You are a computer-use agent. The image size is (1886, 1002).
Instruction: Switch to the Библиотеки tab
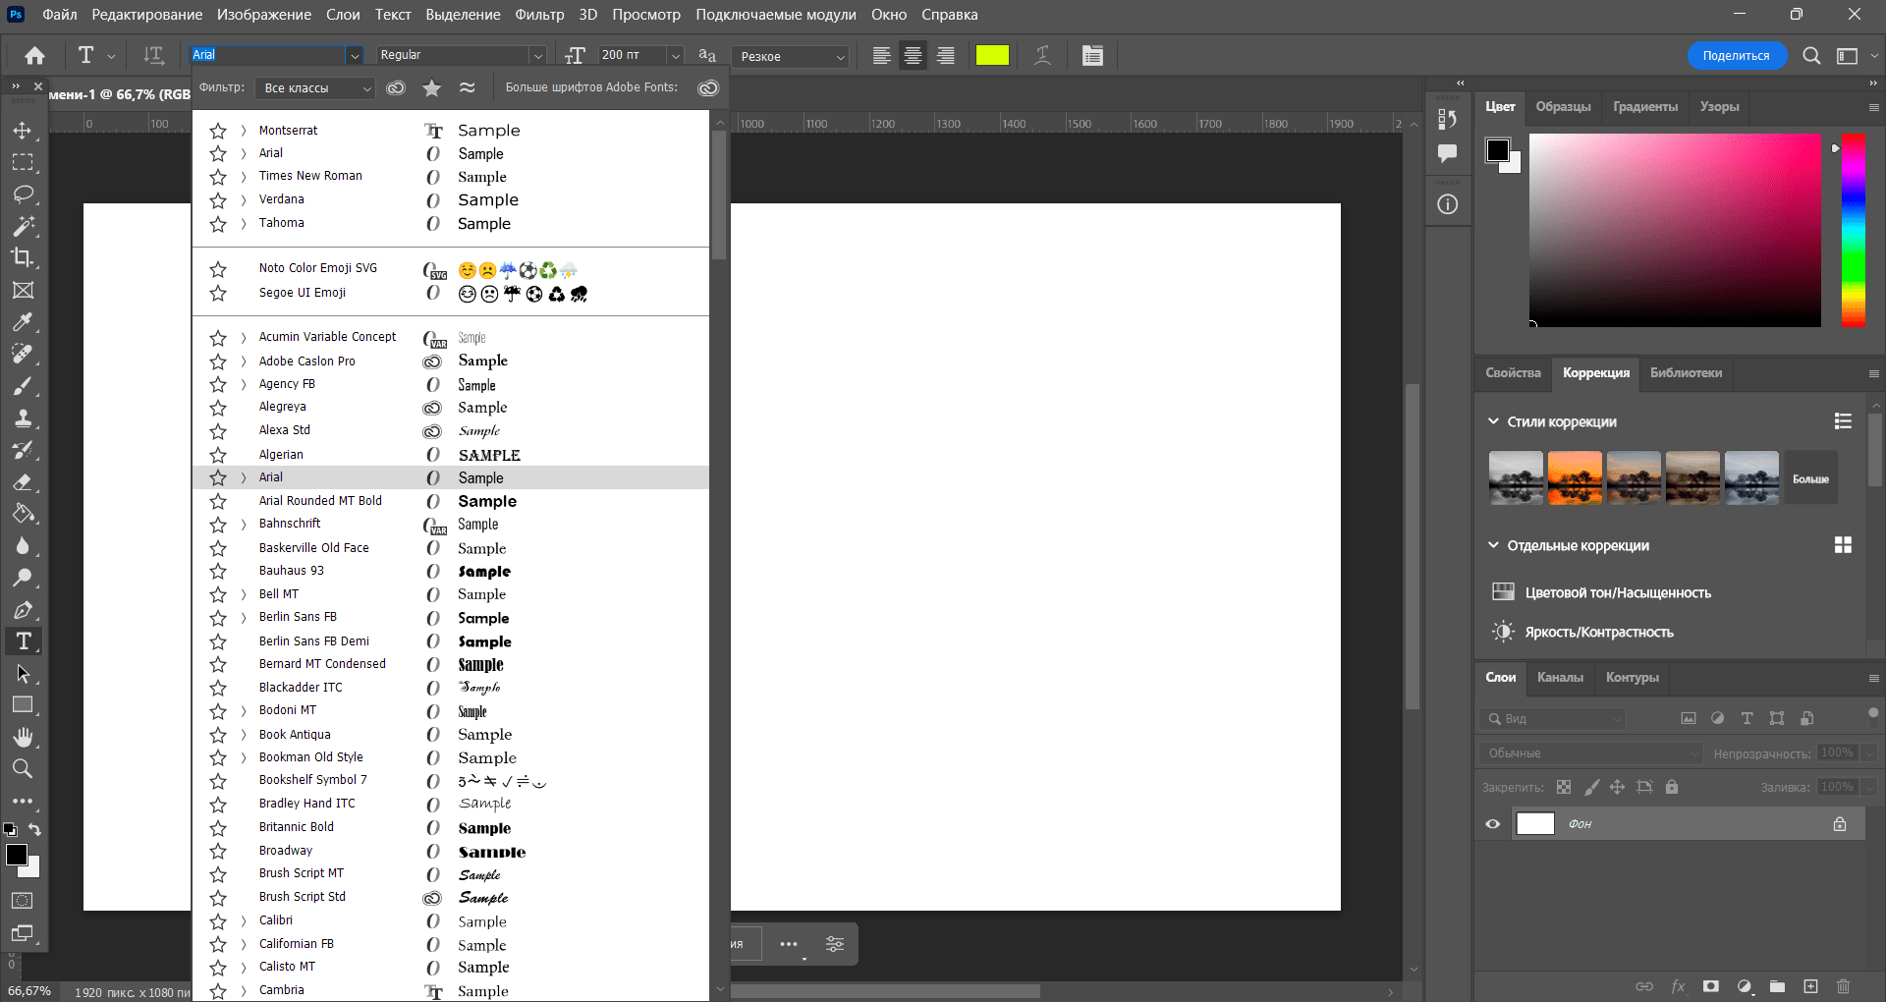tap(1686, 372)
